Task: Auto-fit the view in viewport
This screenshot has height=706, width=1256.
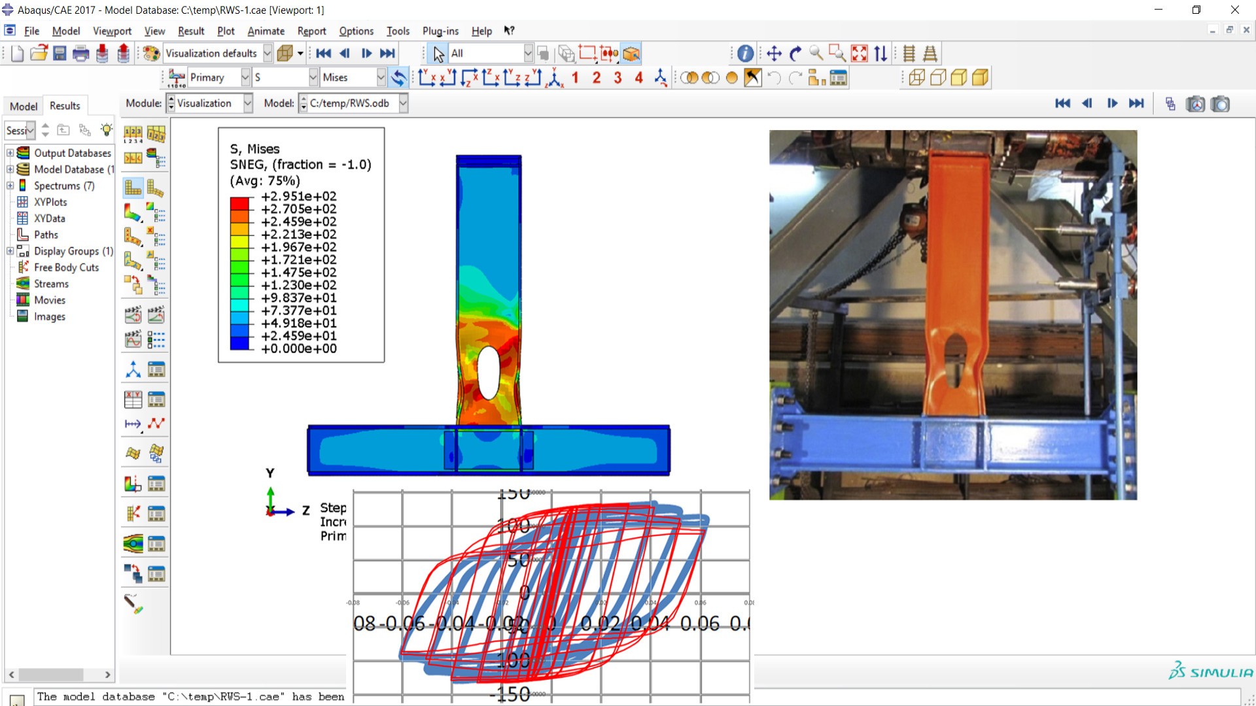Action: (860, 54)
